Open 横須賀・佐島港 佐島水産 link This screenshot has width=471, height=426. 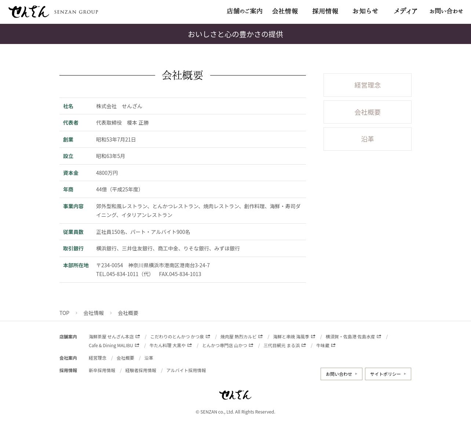coord(350,337)
